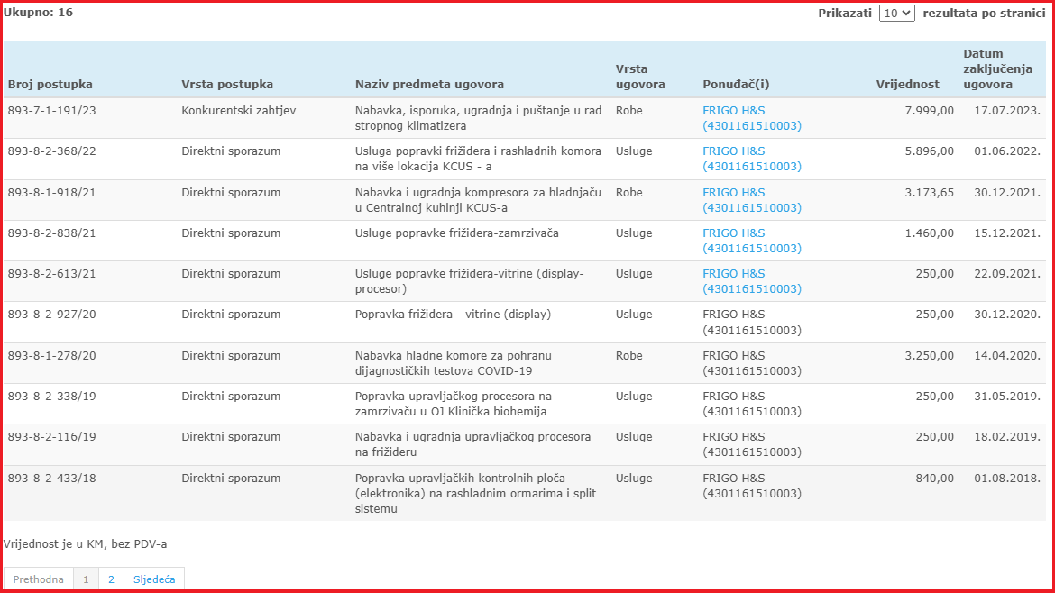Image resolution: width=1055 pixels, height=593 pixels.
Task: Select procedure number 893-7-1-191/23
Action: (51, 110)
